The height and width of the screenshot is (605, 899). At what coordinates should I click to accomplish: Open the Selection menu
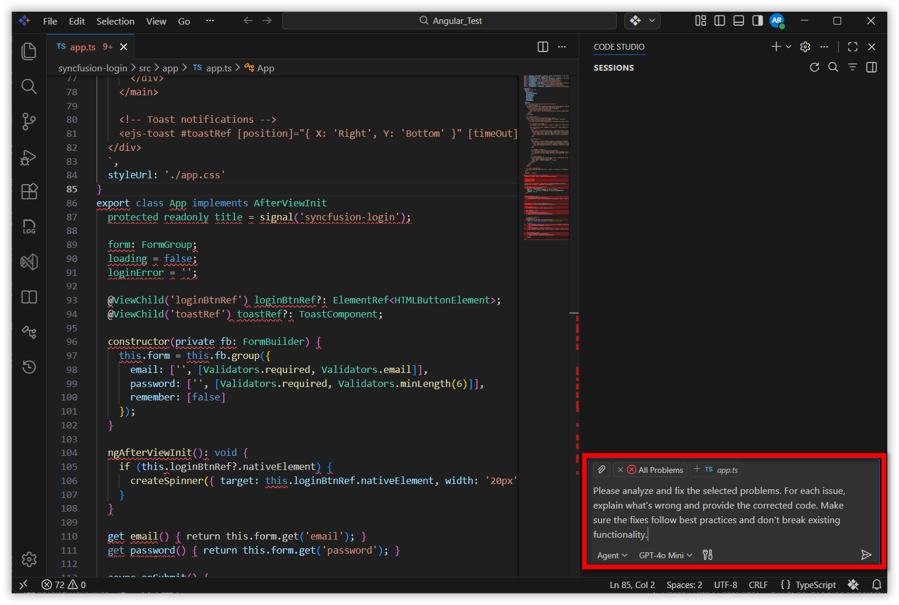coord(115,21)
